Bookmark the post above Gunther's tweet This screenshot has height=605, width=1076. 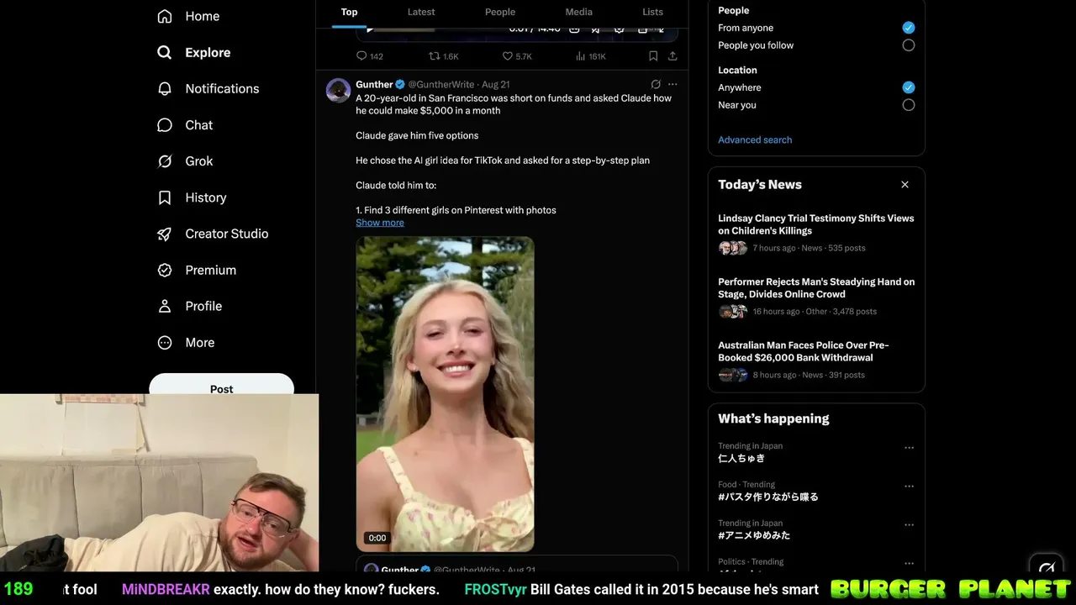point(653,56)
